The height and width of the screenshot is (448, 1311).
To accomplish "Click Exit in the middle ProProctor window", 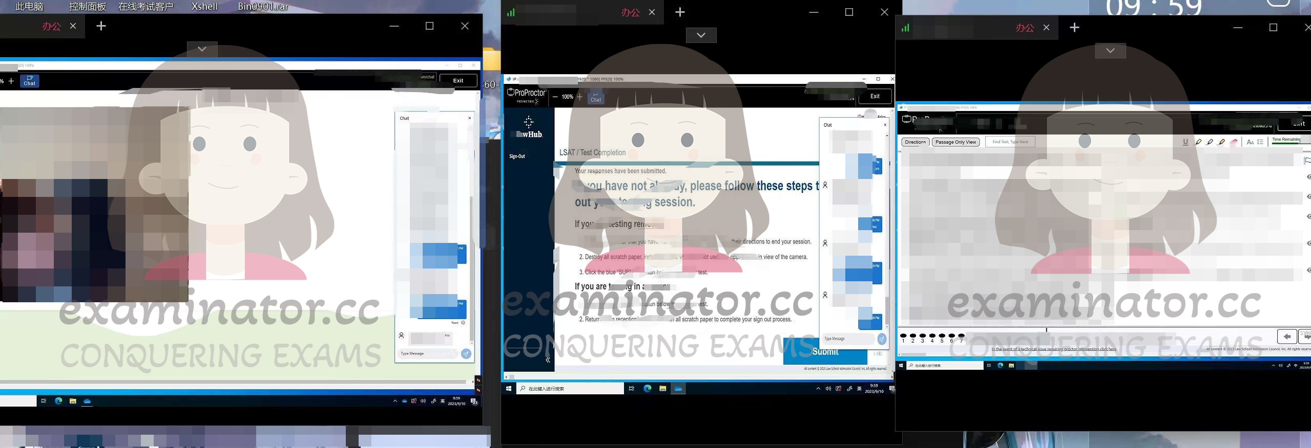I will (875, 96).
